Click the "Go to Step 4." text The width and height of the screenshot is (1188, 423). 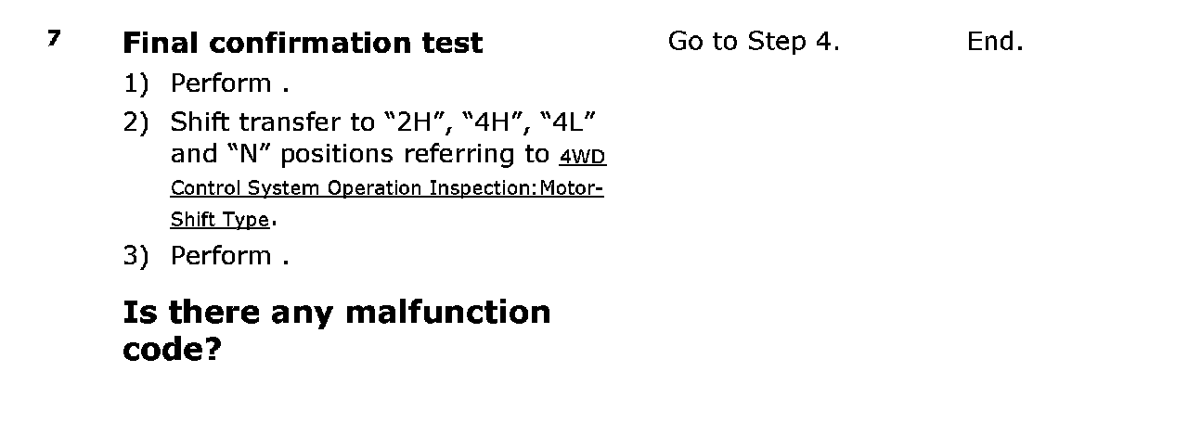pos(753,42)
